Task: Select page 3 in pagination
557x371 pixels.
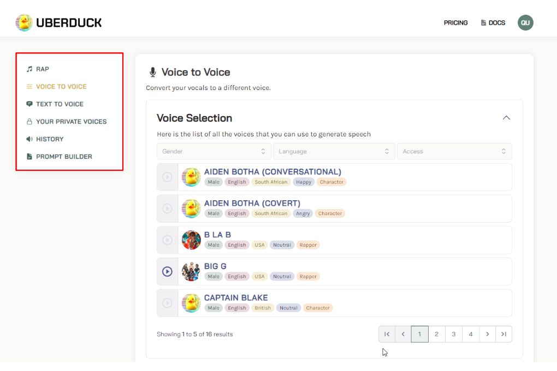Action: point(453,334)
